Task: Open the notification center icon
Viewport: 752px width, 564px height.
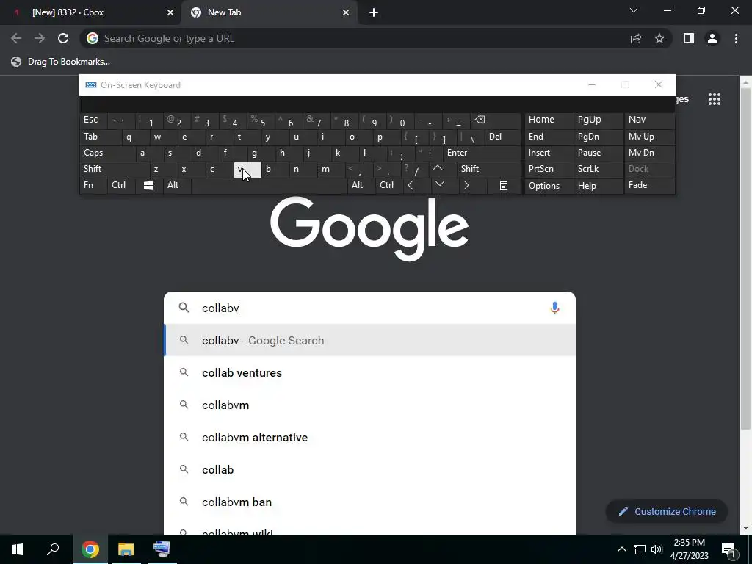Action: [x=729, y=550]
